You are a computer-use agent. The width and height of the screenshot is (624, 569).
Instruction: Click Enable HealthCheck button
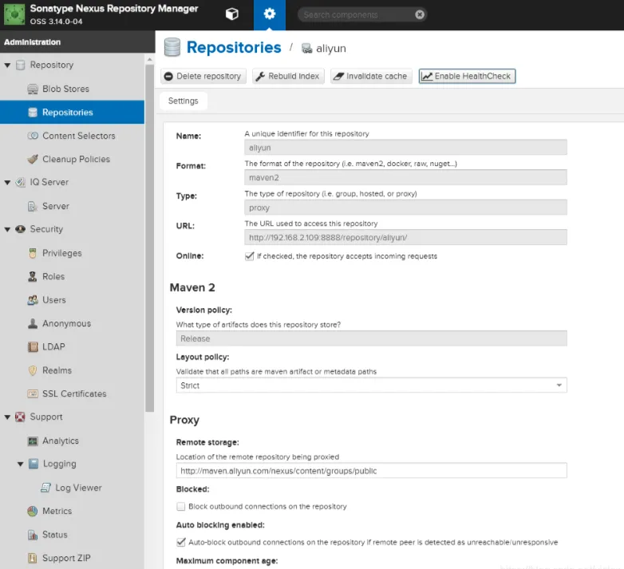467,76
